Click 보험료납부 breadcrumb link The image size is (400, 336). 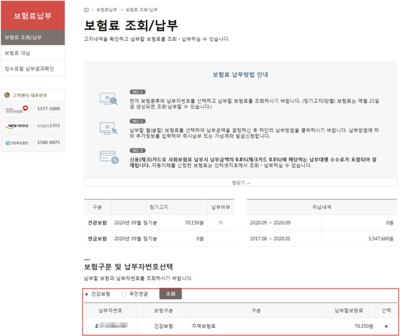pyautogui.click(x=107, y=10)
